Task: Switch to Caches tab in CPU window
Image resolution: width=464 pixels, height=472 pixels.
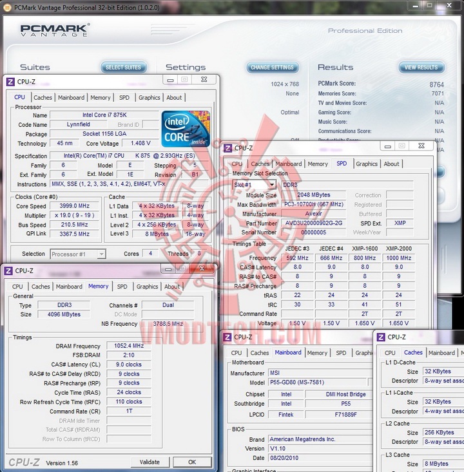Action: click(x=43, y=97)
